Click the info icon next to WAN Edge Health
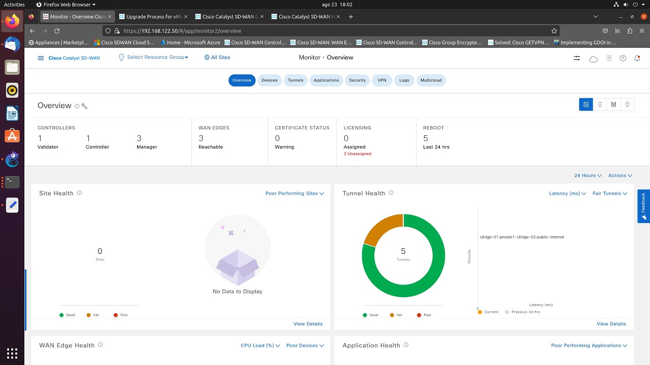650x365 pixels. pos(100,345)
